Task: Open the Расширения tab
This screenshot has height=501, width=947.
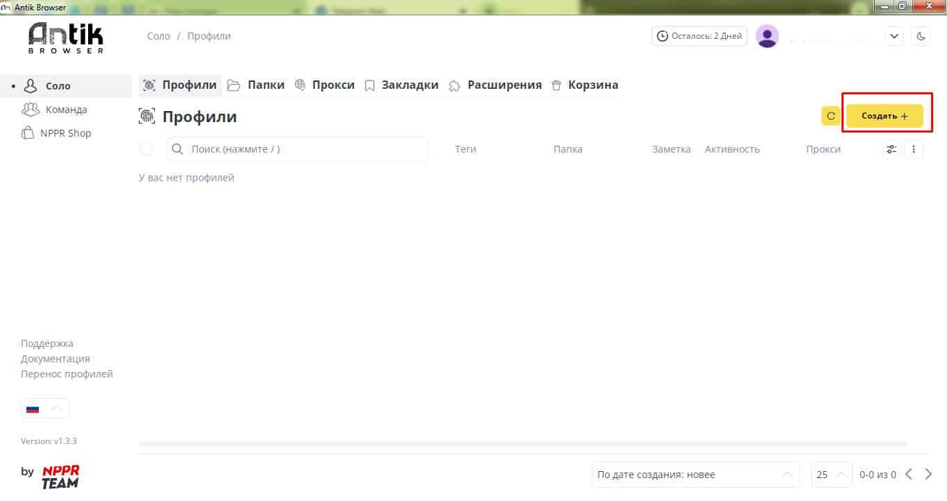Action: point(495,85)
